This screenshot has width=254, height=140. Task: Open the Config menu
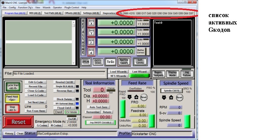click(12, 7)
